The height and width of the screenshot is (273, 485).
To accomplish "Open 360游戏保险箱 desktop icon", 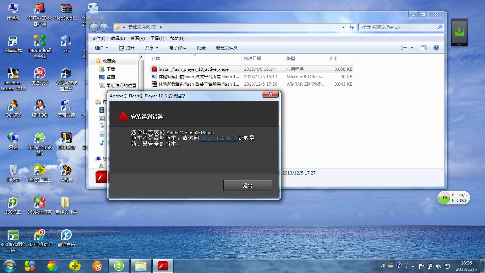I will pos(13,241).
